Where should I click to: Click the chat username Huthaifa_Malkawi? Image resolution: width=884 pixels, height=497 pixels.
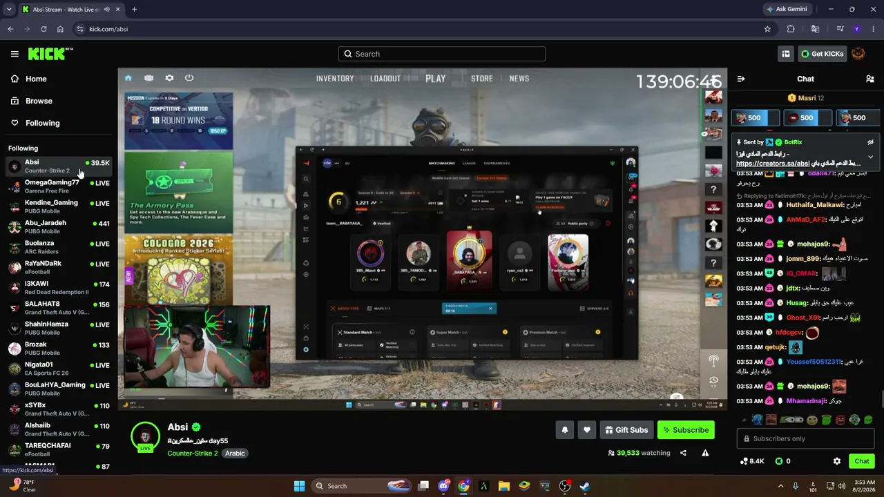pos(814,205)
